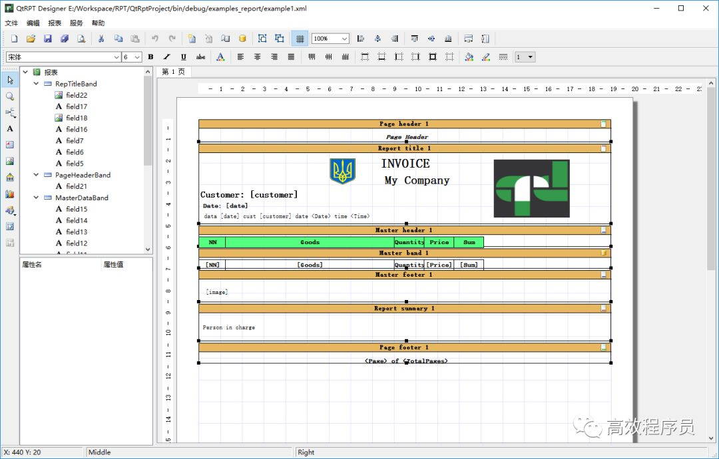Image resolution: width=719 pixels, height=459 pixels.
Task: Select the magnifier zoom tool
Action: pyautogui.click(x=9, y=96)
